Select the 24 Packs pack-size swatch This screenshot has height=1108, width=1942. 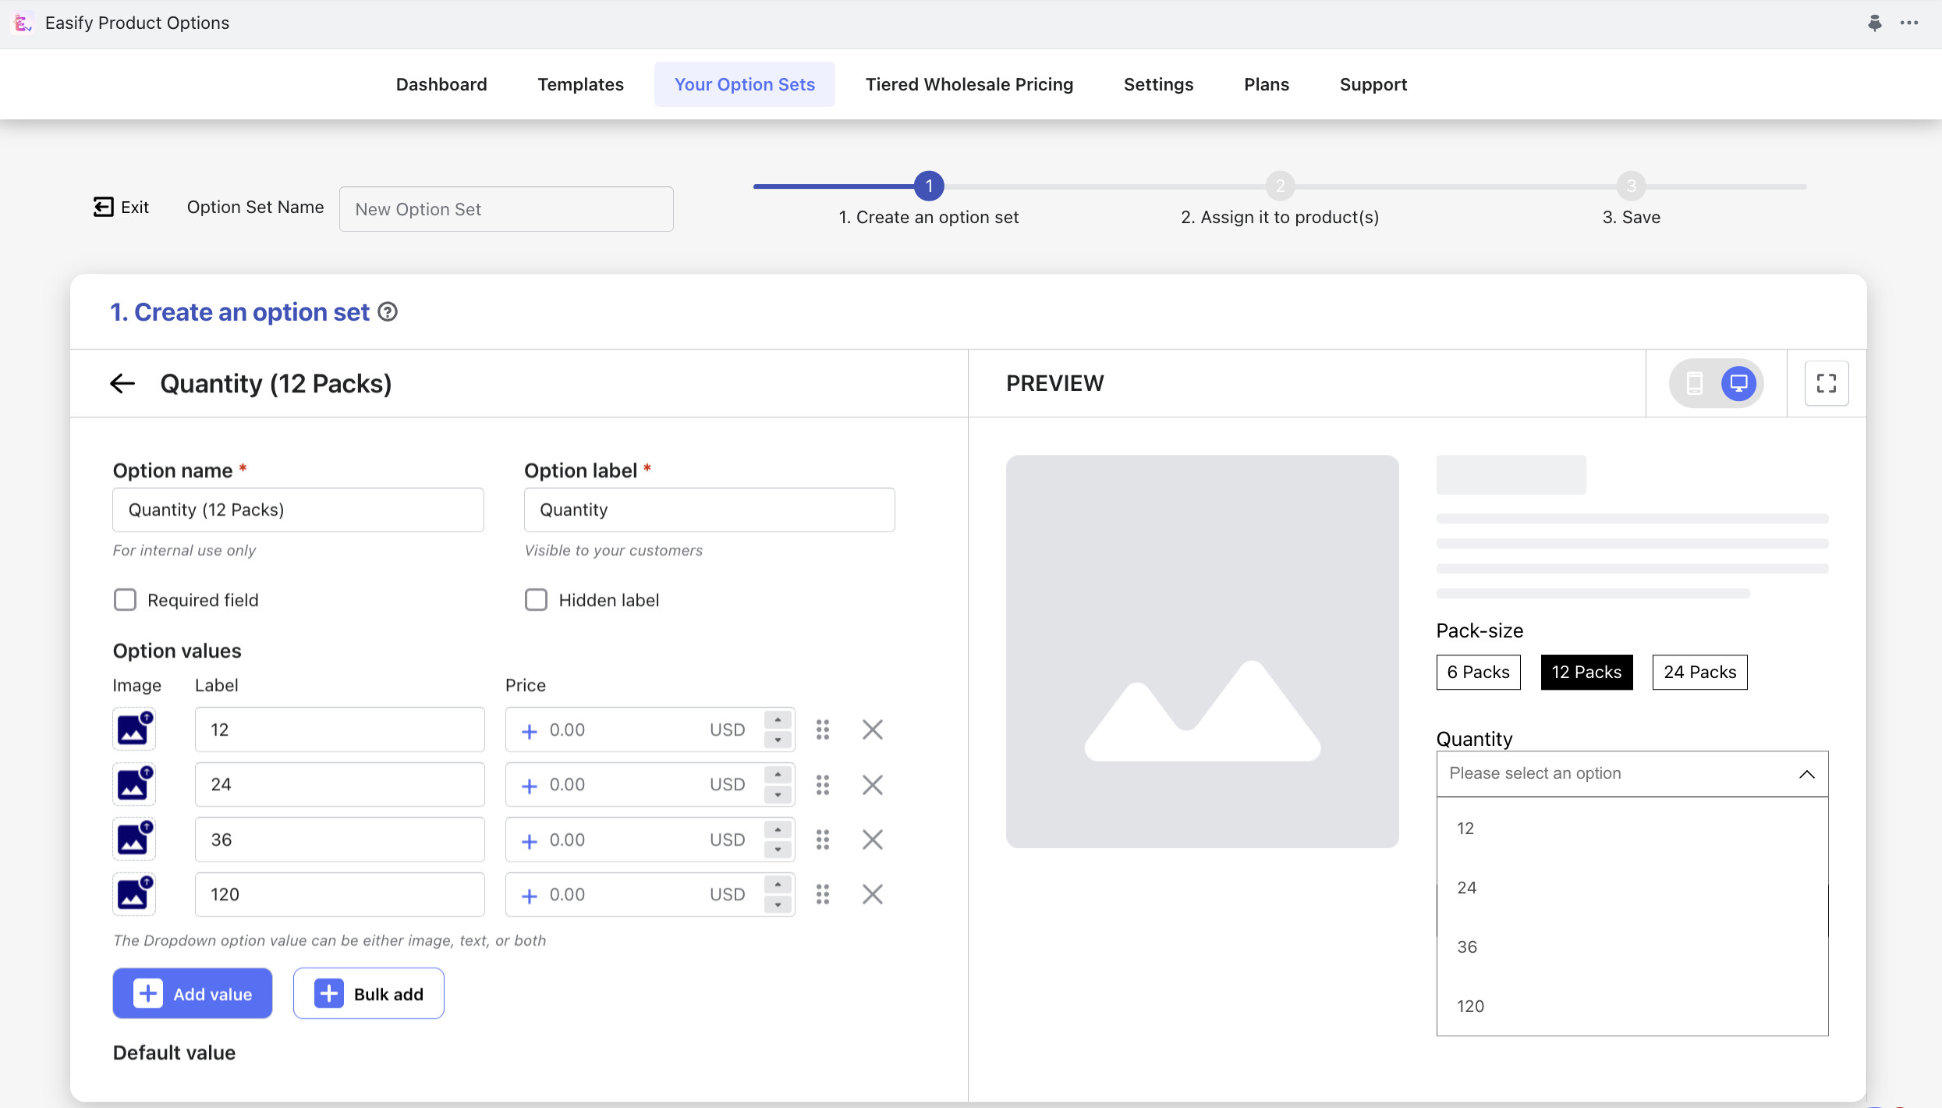click(1699, 672)
